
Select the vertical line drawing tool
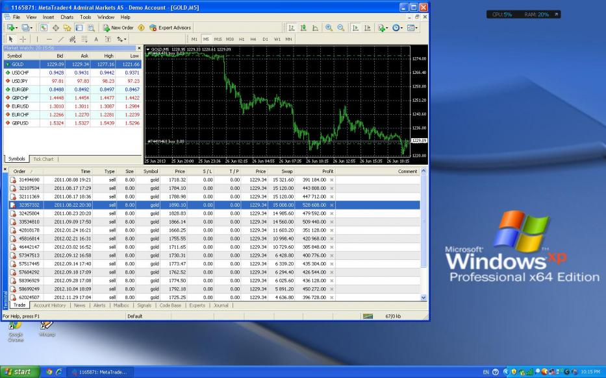pos(37,40)
